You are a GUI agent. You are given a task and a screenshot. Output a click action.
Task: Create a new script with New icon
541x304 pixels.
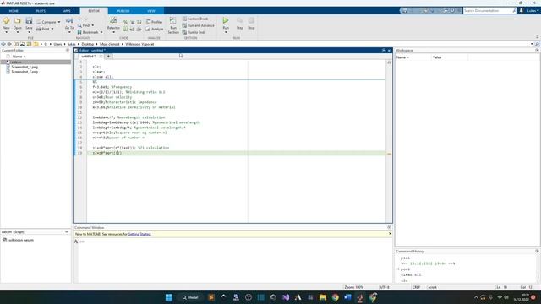[6, 21]
